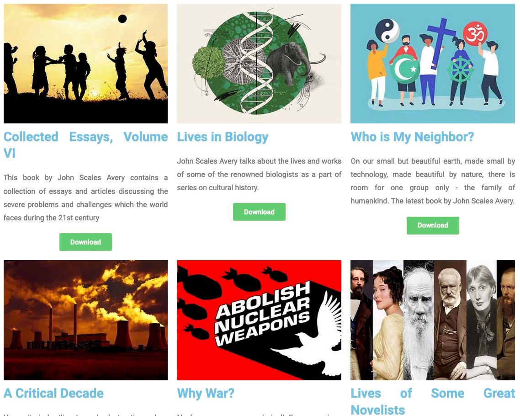Click the red Om symbol in the illustration
This screenshot has width=520, height=416.
(x=475, y=33)
